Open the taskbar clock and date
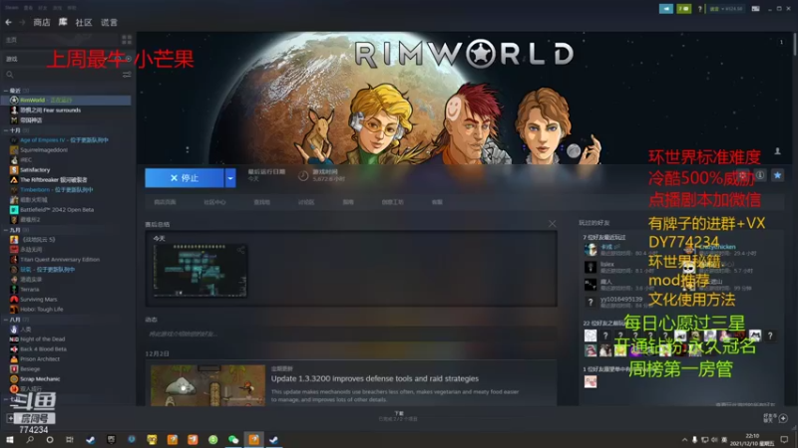The height and width of the screenshot is (448, 798). (x=752, y=439)
